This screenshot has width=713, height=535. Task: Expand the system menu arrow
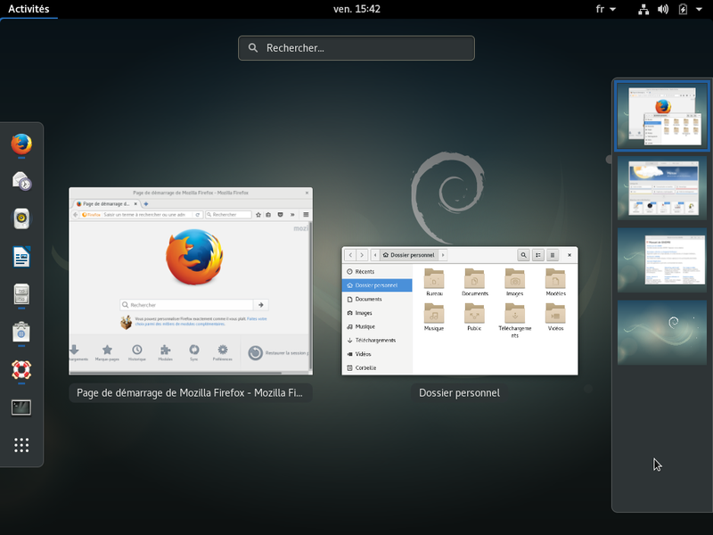pos(698,9)
